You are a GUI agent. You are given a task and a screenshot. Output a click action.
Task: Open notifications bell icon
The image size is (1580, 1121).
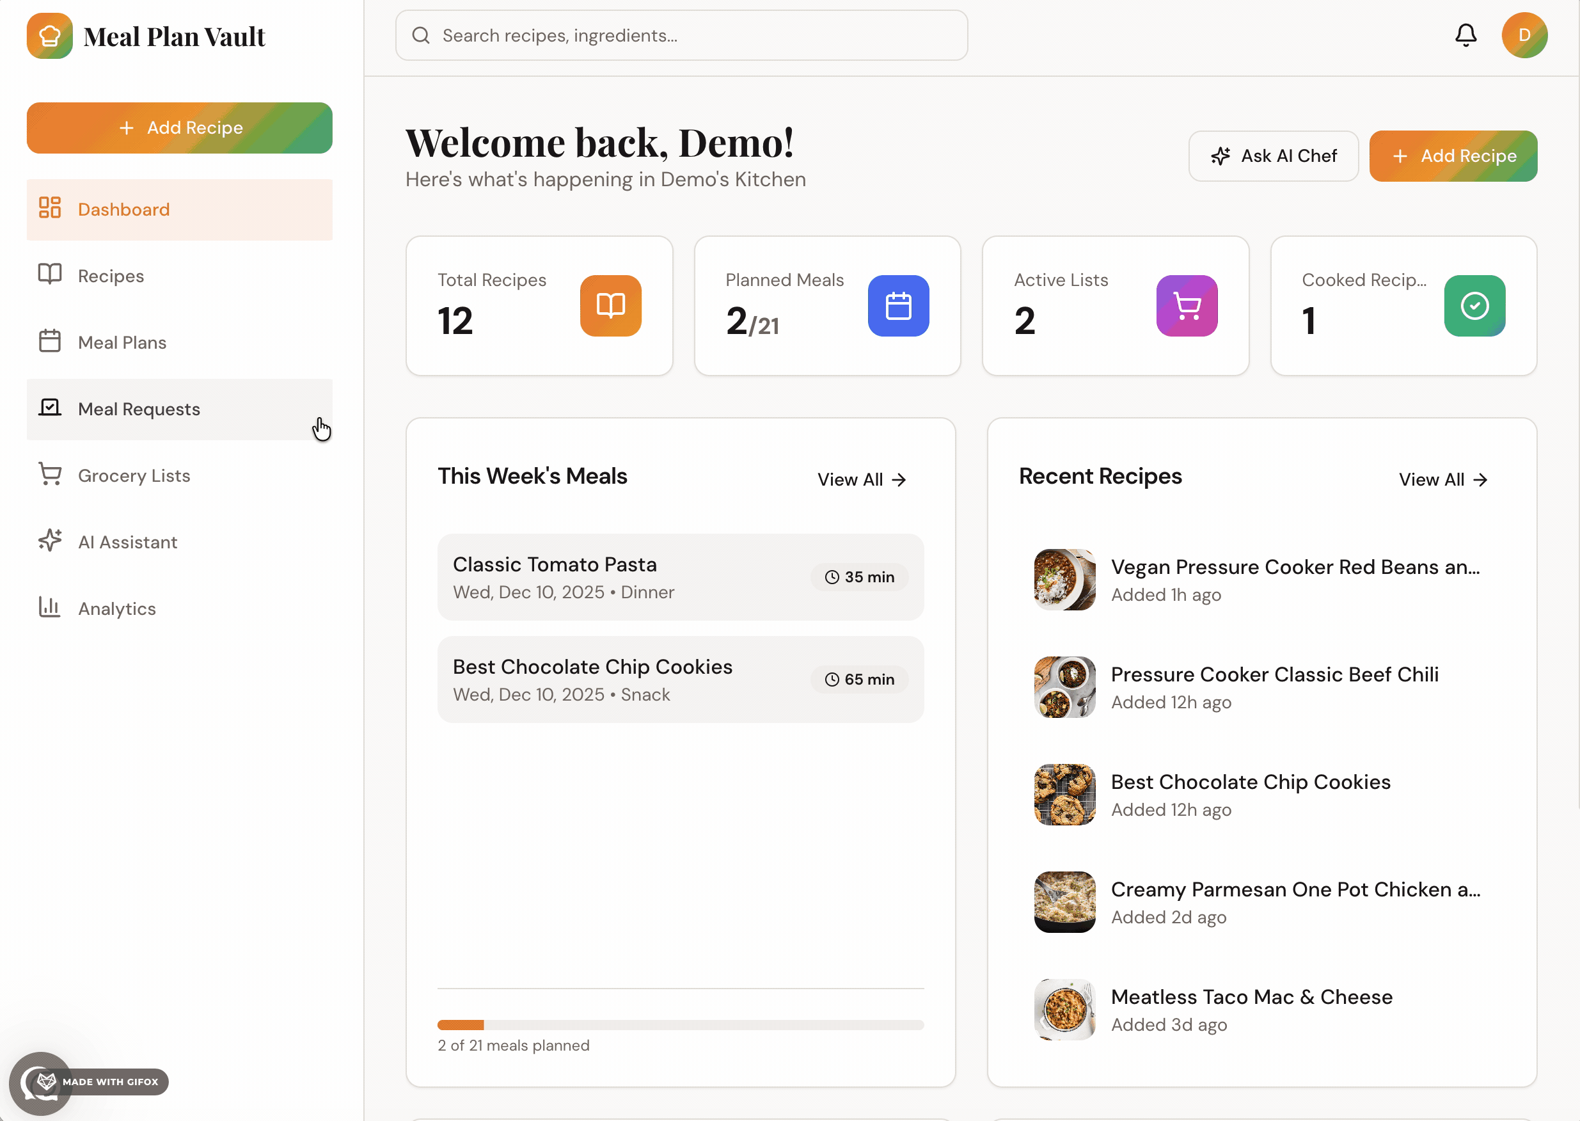point(1465,35)
